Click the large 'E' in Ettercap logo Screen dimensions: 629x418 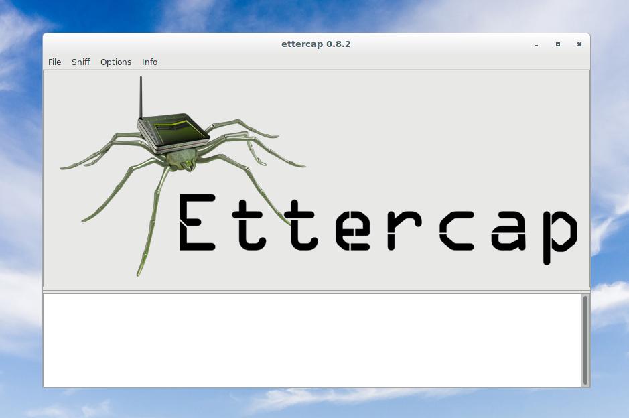click(197, 222)
